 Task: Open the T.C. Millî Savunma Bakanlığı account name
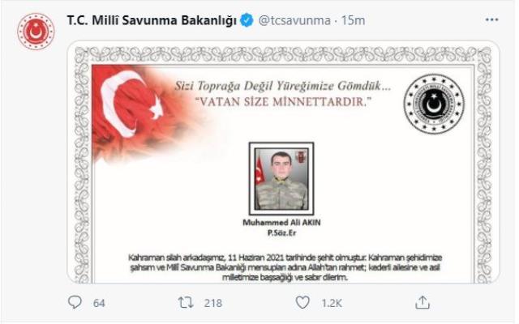(x=152, y=20)
